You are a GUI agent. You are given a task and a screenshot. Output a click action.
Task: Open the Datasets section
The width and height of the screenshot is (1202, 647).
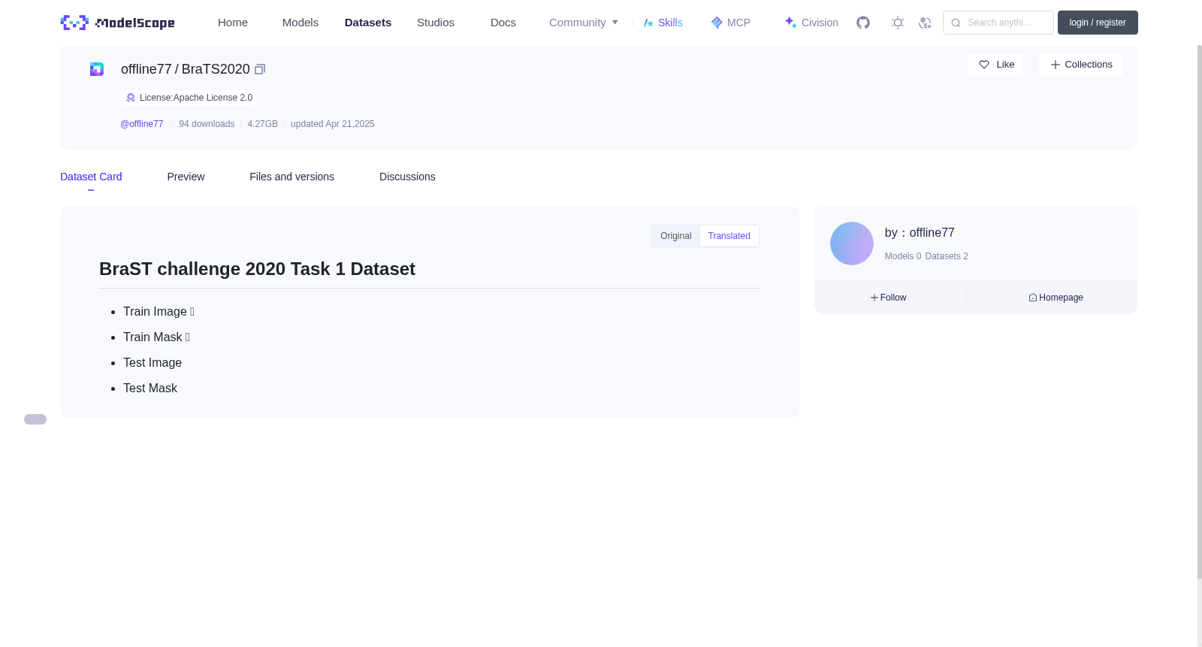coord(368,23)
